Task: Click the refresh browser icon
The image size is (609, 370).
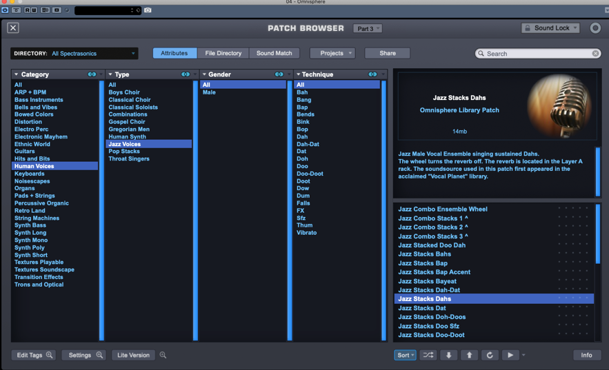Action: [x=490, y=355]
